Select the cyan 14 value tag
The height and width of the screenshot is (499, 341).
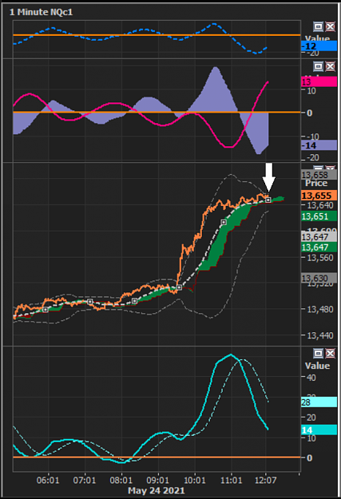tap(319, 430)
